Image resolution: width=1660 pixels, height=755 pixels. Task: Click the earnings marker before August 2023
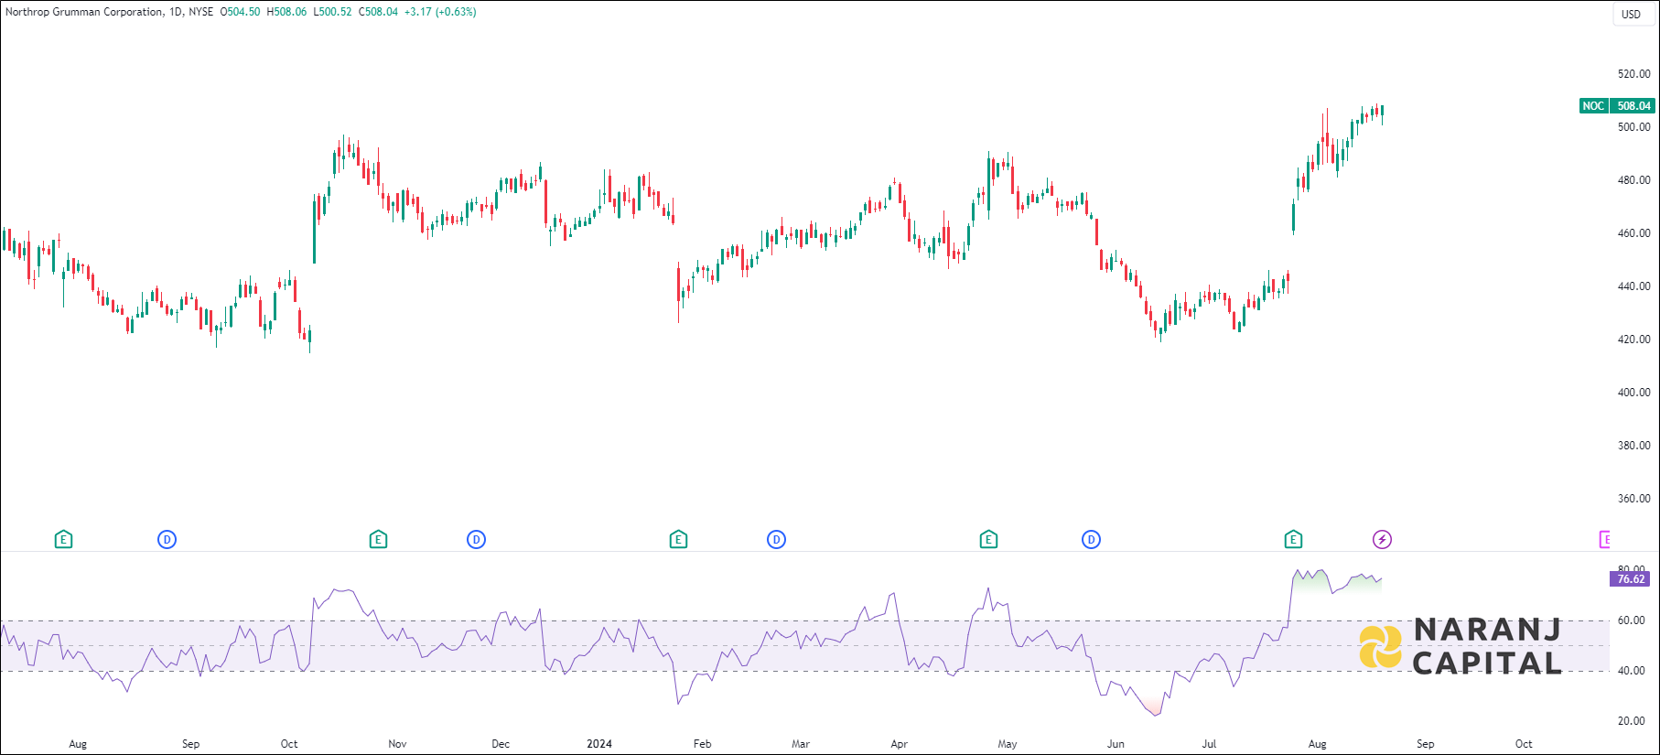click(63, 540)
